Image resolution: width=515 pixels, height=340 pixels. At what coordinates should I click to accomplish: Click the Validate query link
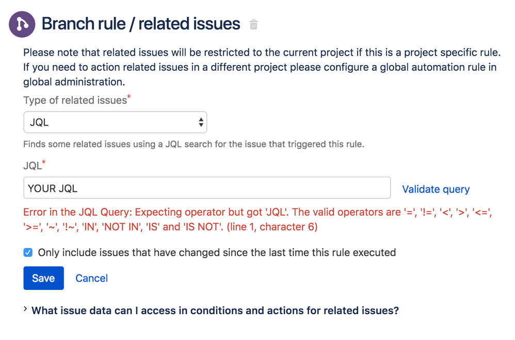coord(436,189)
